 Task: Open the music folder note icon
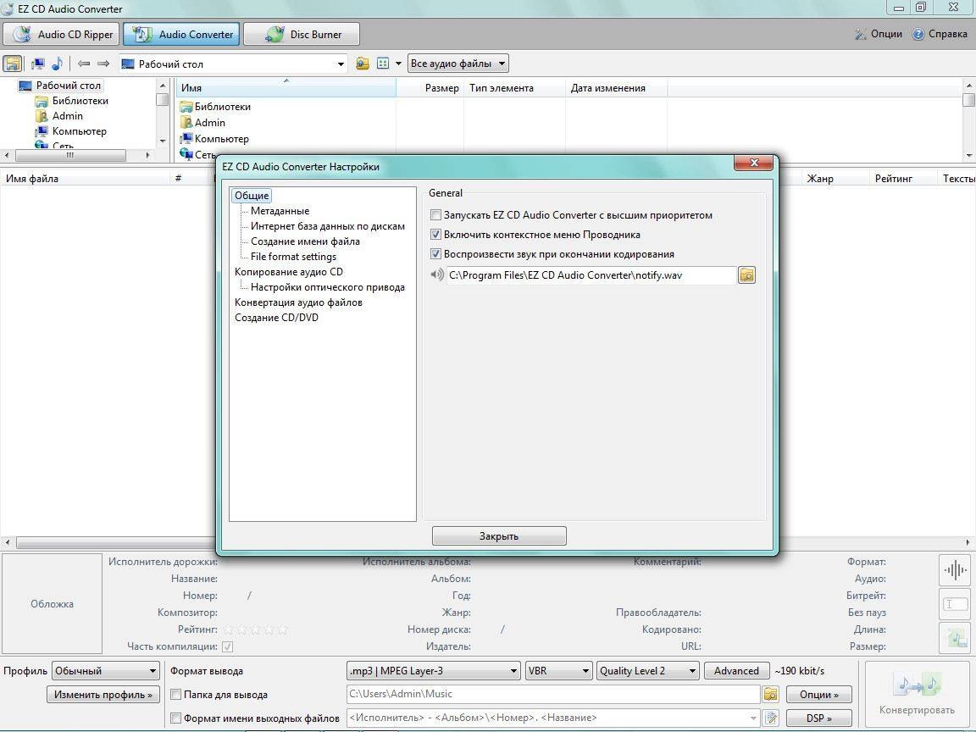point(57,64)
